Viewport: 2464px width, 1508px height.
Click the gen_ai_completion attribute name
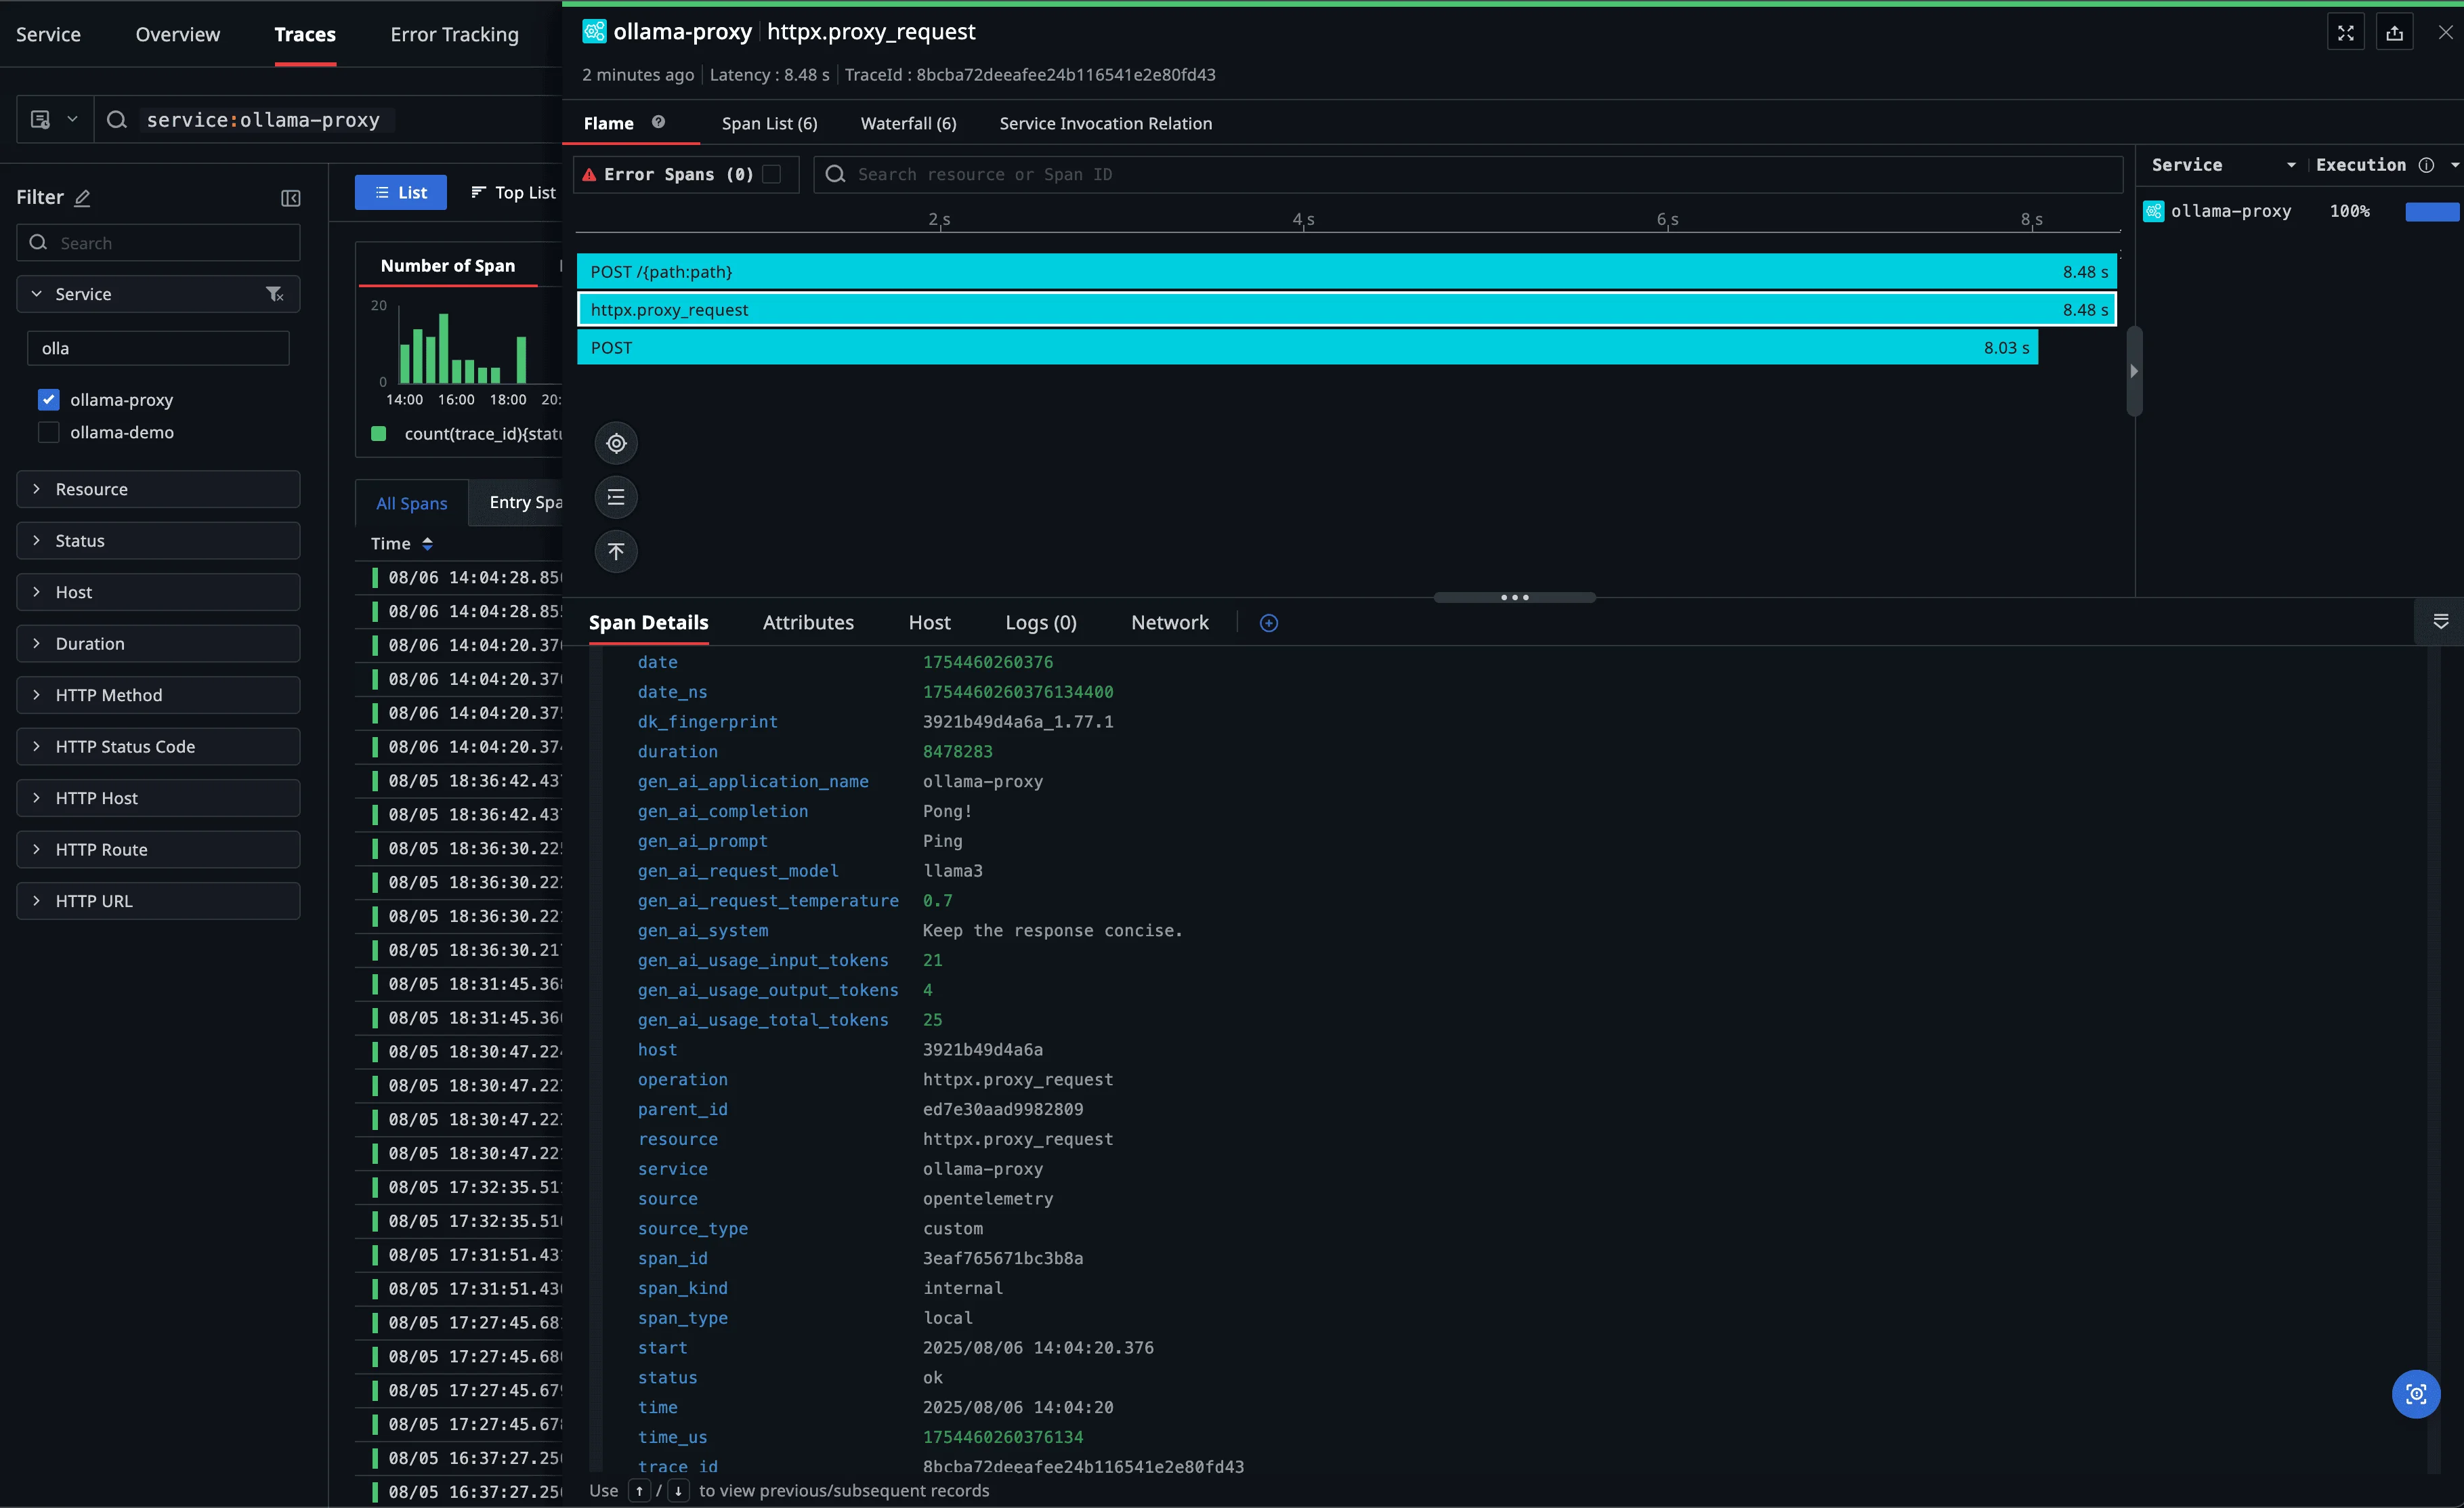(722, 811)
